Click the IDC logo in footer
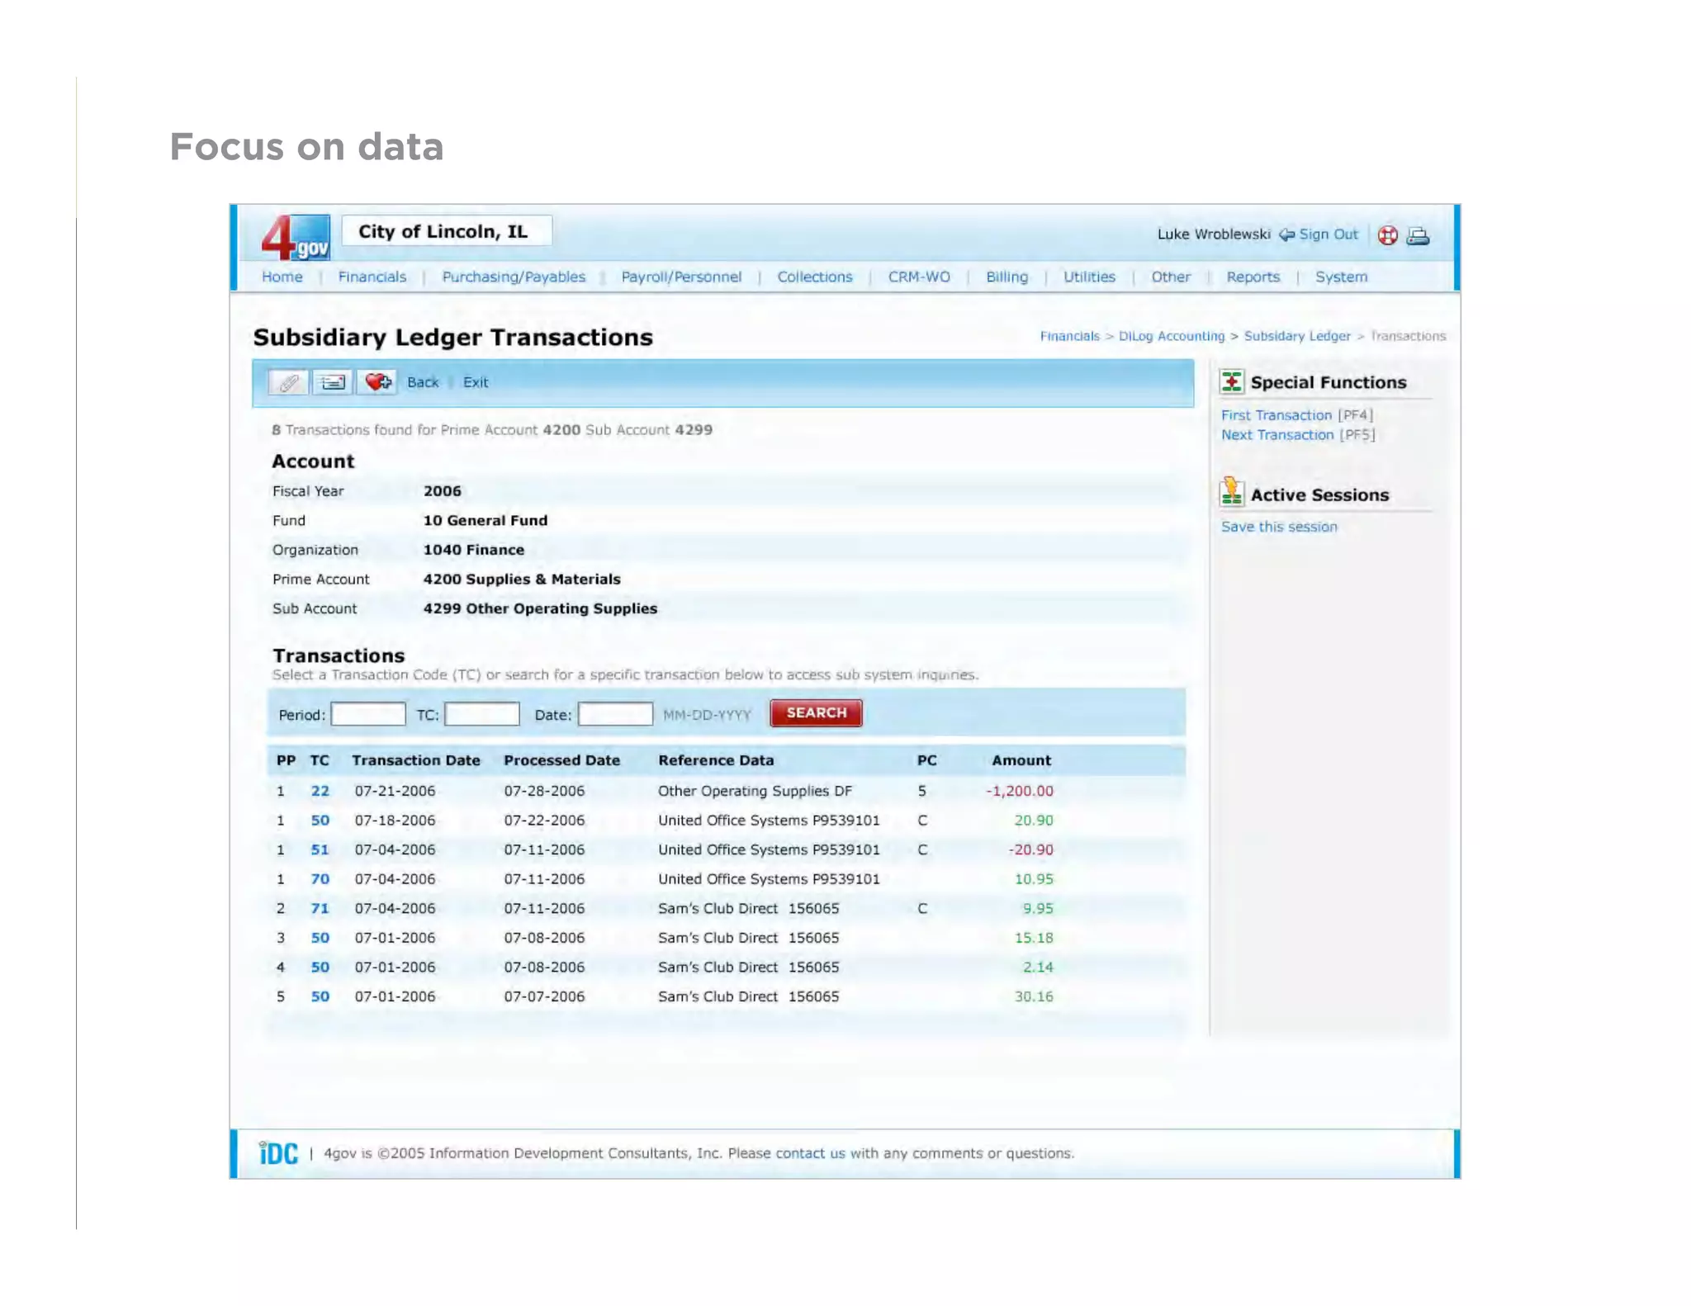The height and width of the screenshot is (1306, 1691). tap(278, 1153)
